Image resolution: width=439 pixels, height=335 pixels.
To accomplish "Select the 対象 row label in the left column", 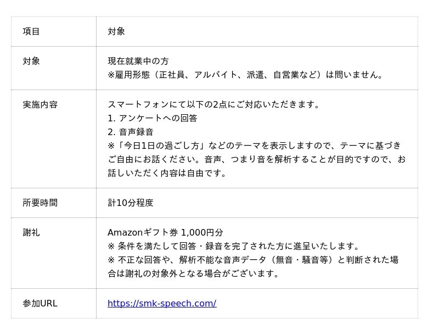I will [x=31, y=61].
